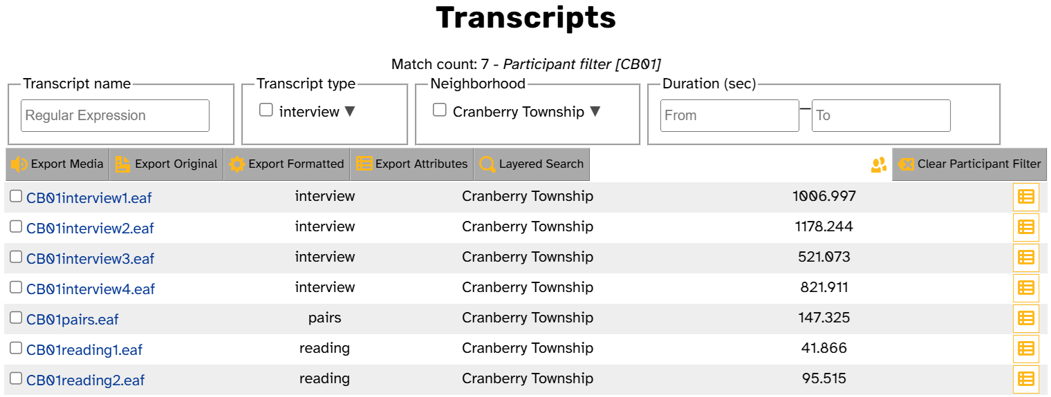Image resolution: width=1051 pixels, height=397 pixels.
Task: Click Export Attributes toolbar button
Action: pos(412,164)
